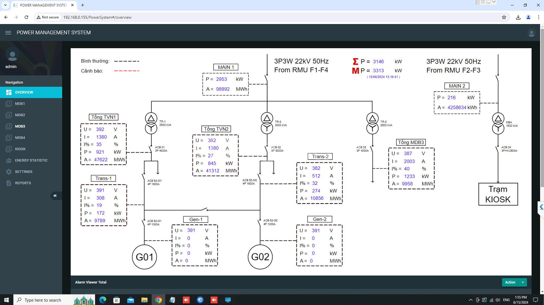This screenshot has width=544, height=305.
Task: Open the KIOSK navigation icon
Action: point(9,149)
